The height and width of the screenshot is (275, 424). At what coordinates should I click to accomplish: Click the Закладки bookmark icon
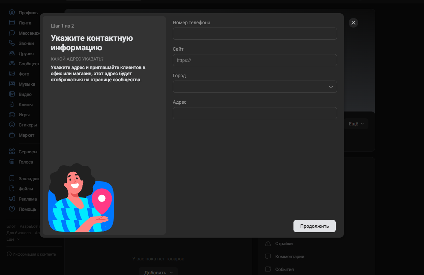pyautogui.click(x=12, y=178)
